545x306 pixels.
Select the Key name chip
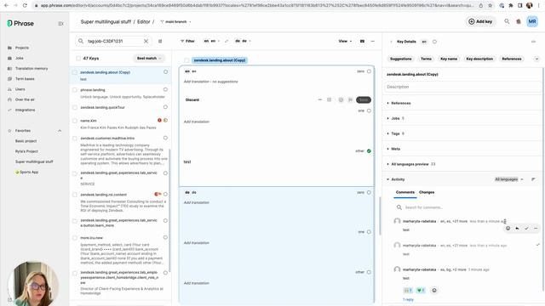click(x=449, y=59)
